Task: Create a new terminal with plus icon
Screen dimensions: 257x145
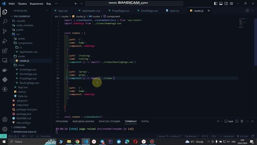Action: 218,121
